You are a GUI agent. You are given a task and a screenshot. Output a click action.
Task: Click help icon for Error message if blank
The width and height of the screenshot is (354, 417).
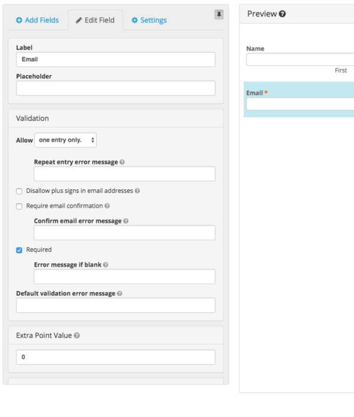(x=106, y=265)
